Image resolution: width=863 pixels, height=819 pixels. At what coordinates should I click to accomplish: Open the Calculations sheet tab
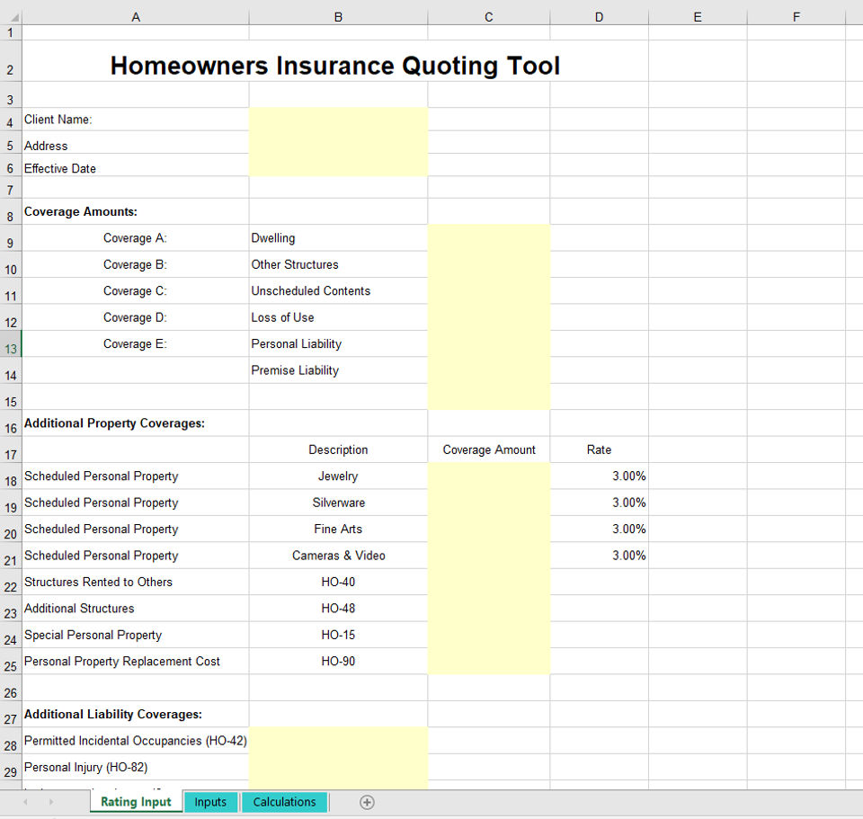284,802
